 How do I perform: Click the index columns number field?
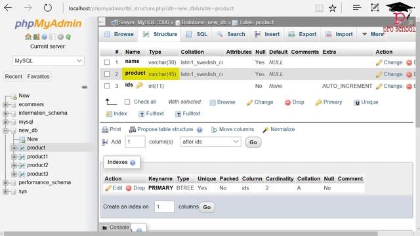click(x=164, y=206)
